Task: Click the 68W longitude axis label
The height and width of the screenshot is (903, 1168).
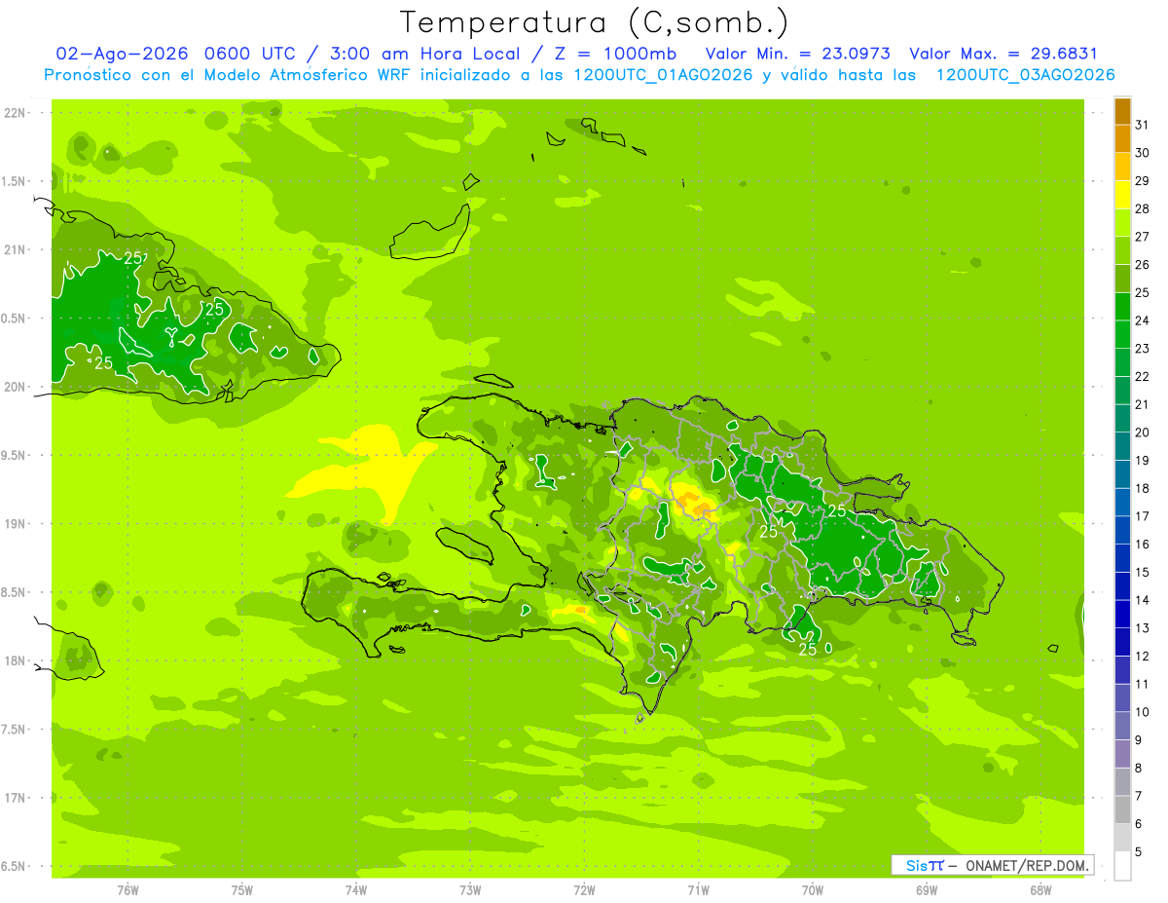Action: (1040, 889)
